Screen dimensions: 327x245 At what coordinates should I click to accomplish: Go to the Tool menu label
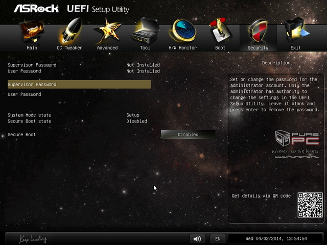(x=145, y=48)
